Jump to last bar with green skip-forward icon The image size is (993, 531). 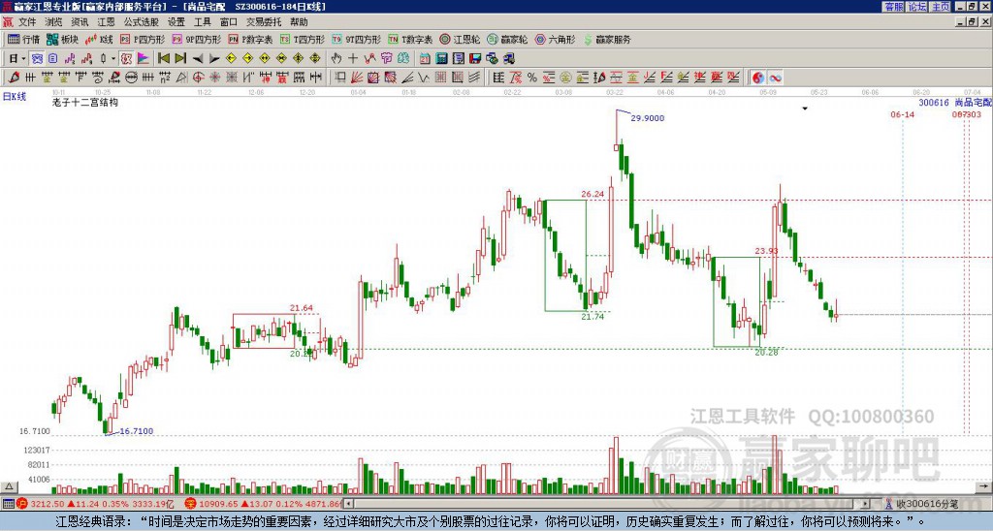point(179,59)
